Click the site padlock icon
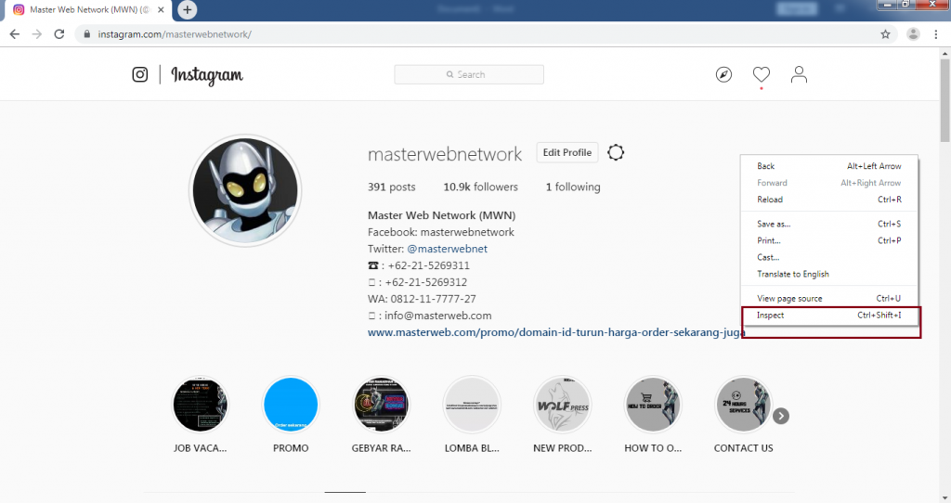 coord(86,34)
